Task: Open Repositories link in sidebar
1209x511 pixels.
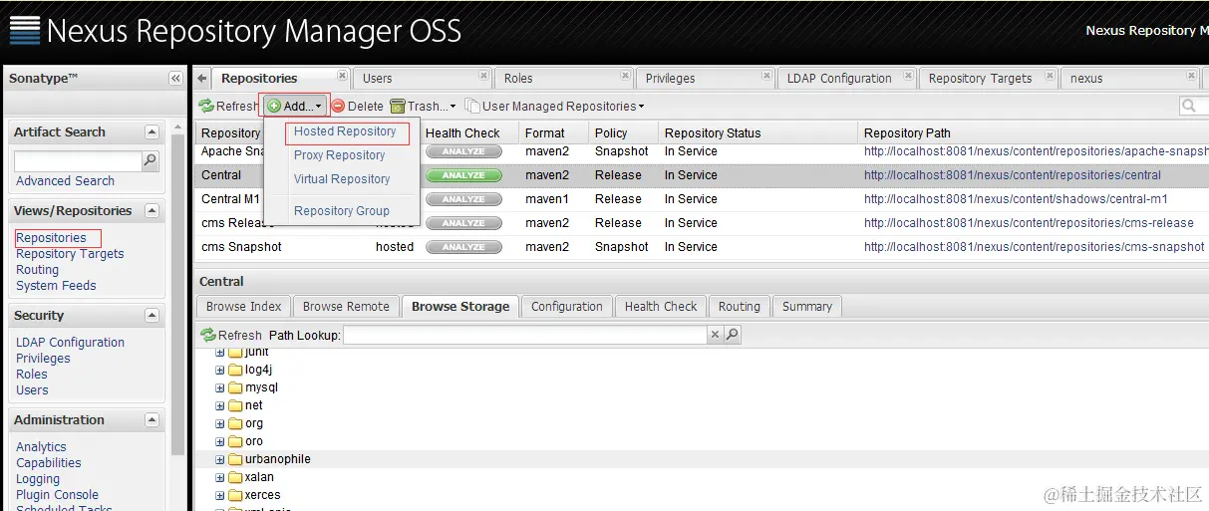Action: point(51,238)
